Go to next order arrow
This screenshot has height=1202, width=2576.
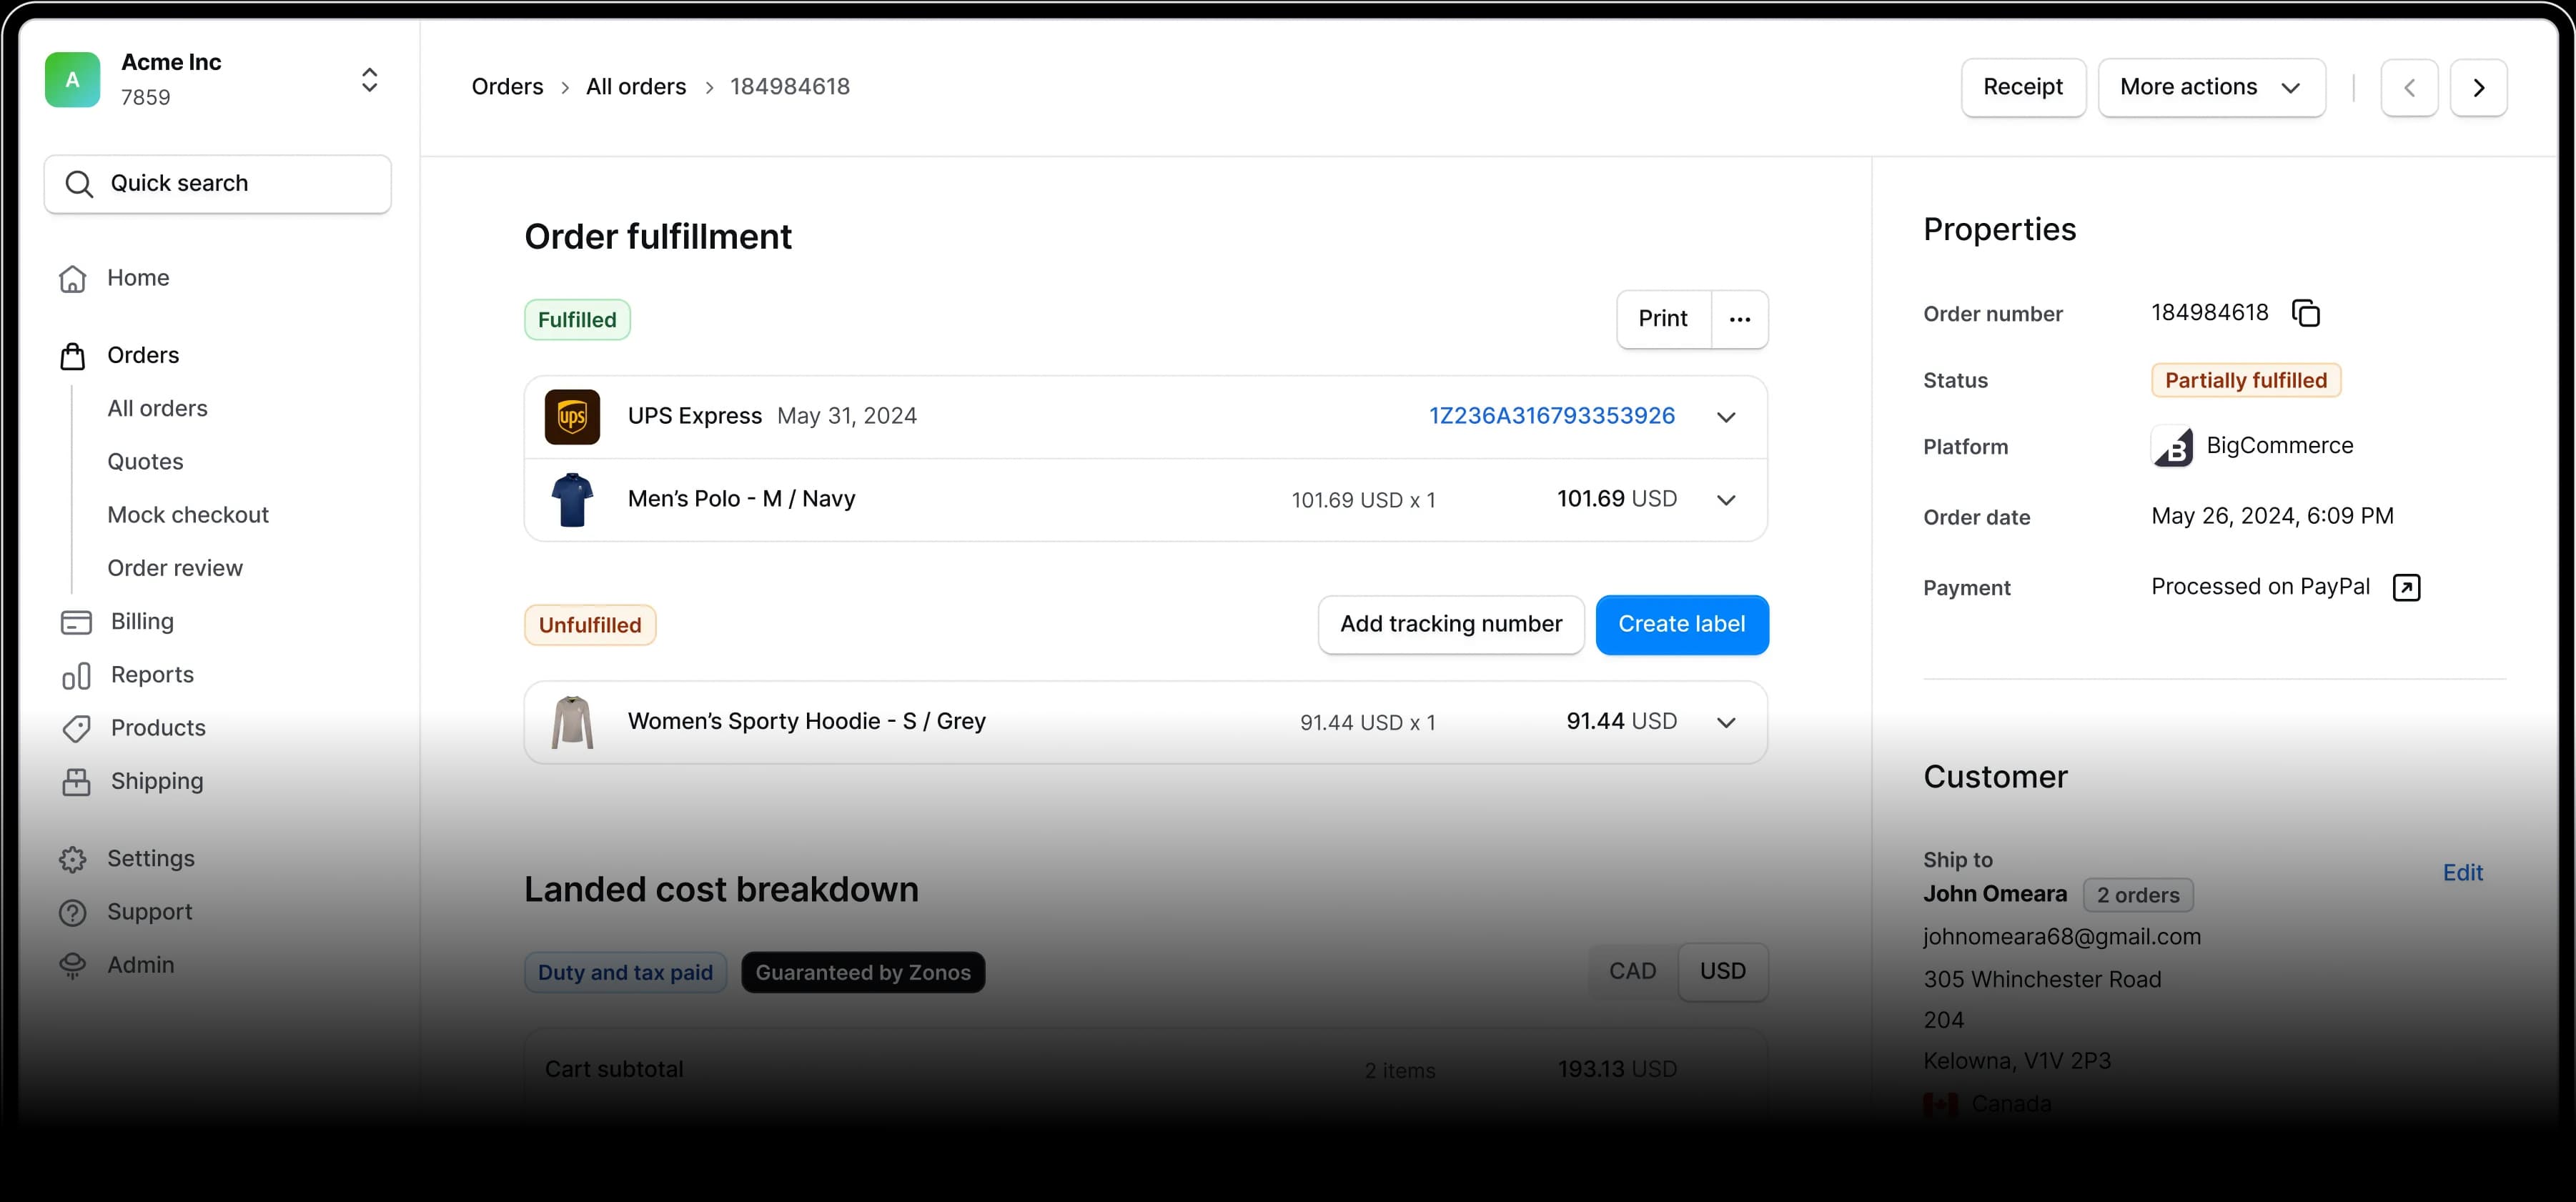(2478, 88)
